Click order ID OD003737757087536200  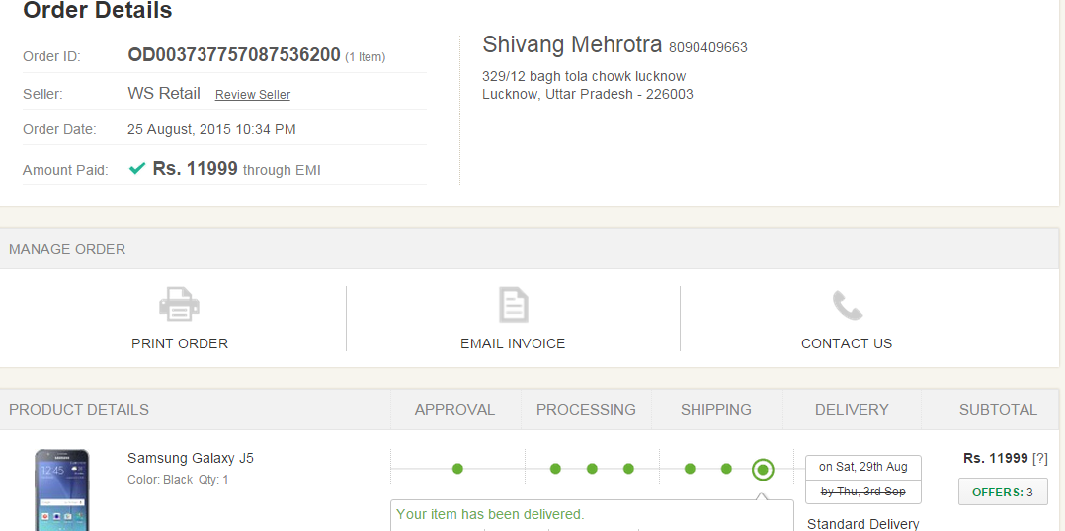[233, 55]
